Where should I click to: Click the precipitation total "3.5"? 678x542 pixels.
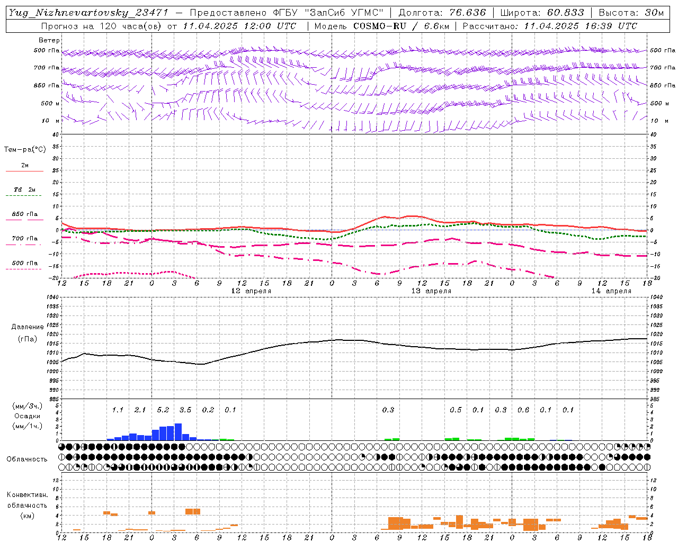pos(185,410)
